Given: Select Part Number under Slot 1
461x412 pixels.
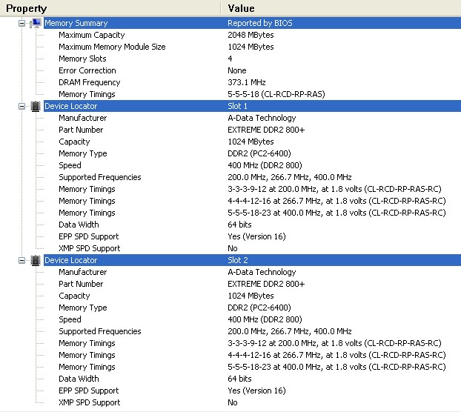Looking at the screenshot, I should (x=81, y=130).
